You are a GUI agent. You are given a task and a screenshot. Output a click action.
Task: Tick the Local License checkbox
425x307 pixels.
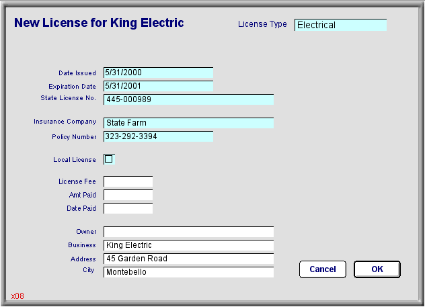coord(109,159)
